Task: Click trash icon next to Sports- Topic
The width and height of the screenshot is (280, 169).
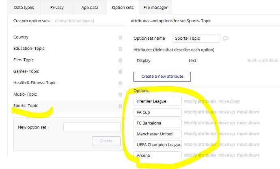Action: pos(120,106)
